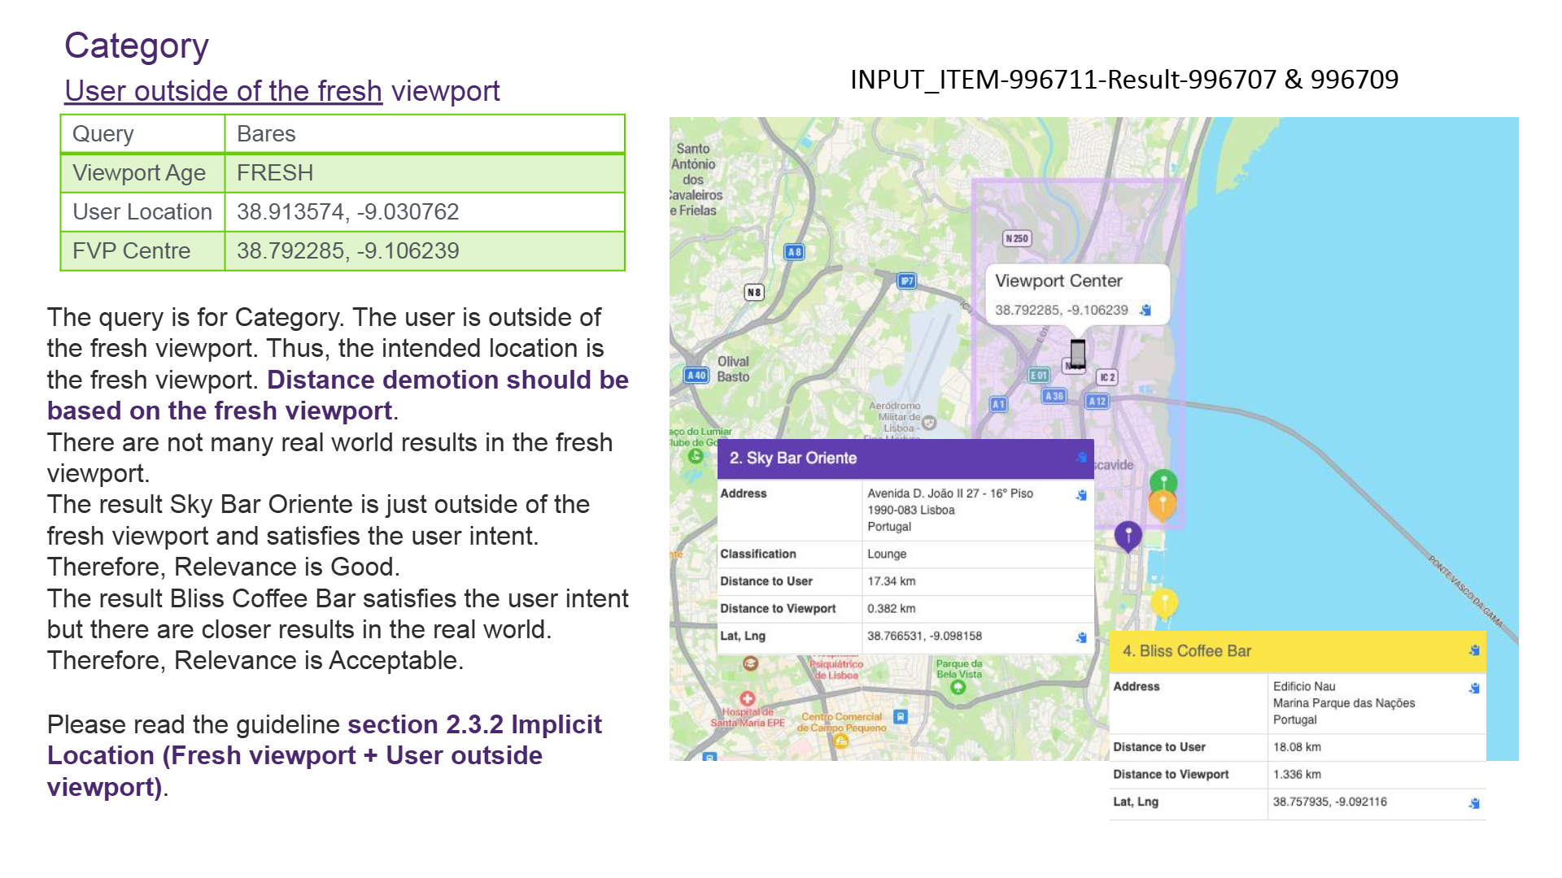Click 'Edificio Nau' address text
The height and width of the screenshot is (878, 1562).
1304,687
